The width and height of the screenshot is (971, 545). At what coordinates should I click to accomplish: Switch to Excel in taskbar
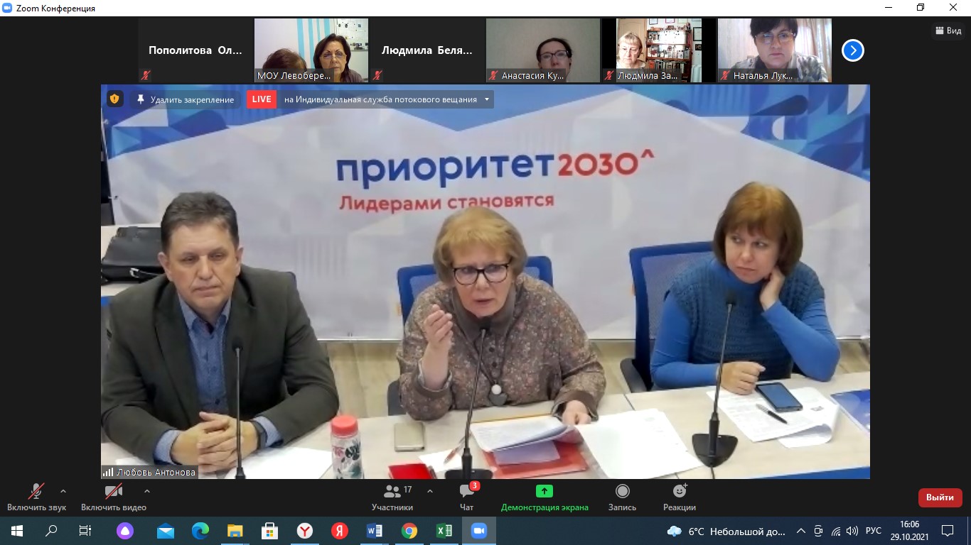(444, 530)
